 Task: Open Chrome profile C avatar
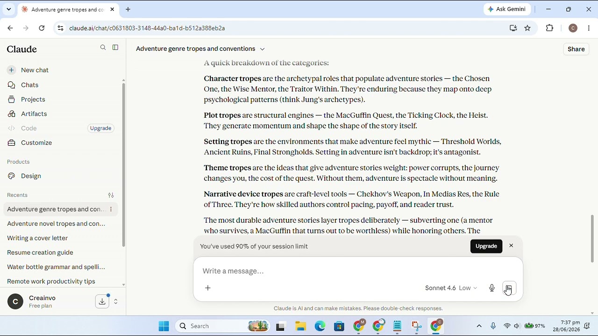pos(573,28)
